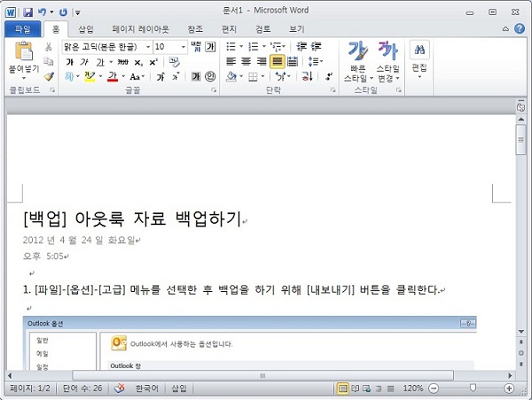Switch to Outline view
This screenshot has width=532, height=400.
tap(379, 388)
